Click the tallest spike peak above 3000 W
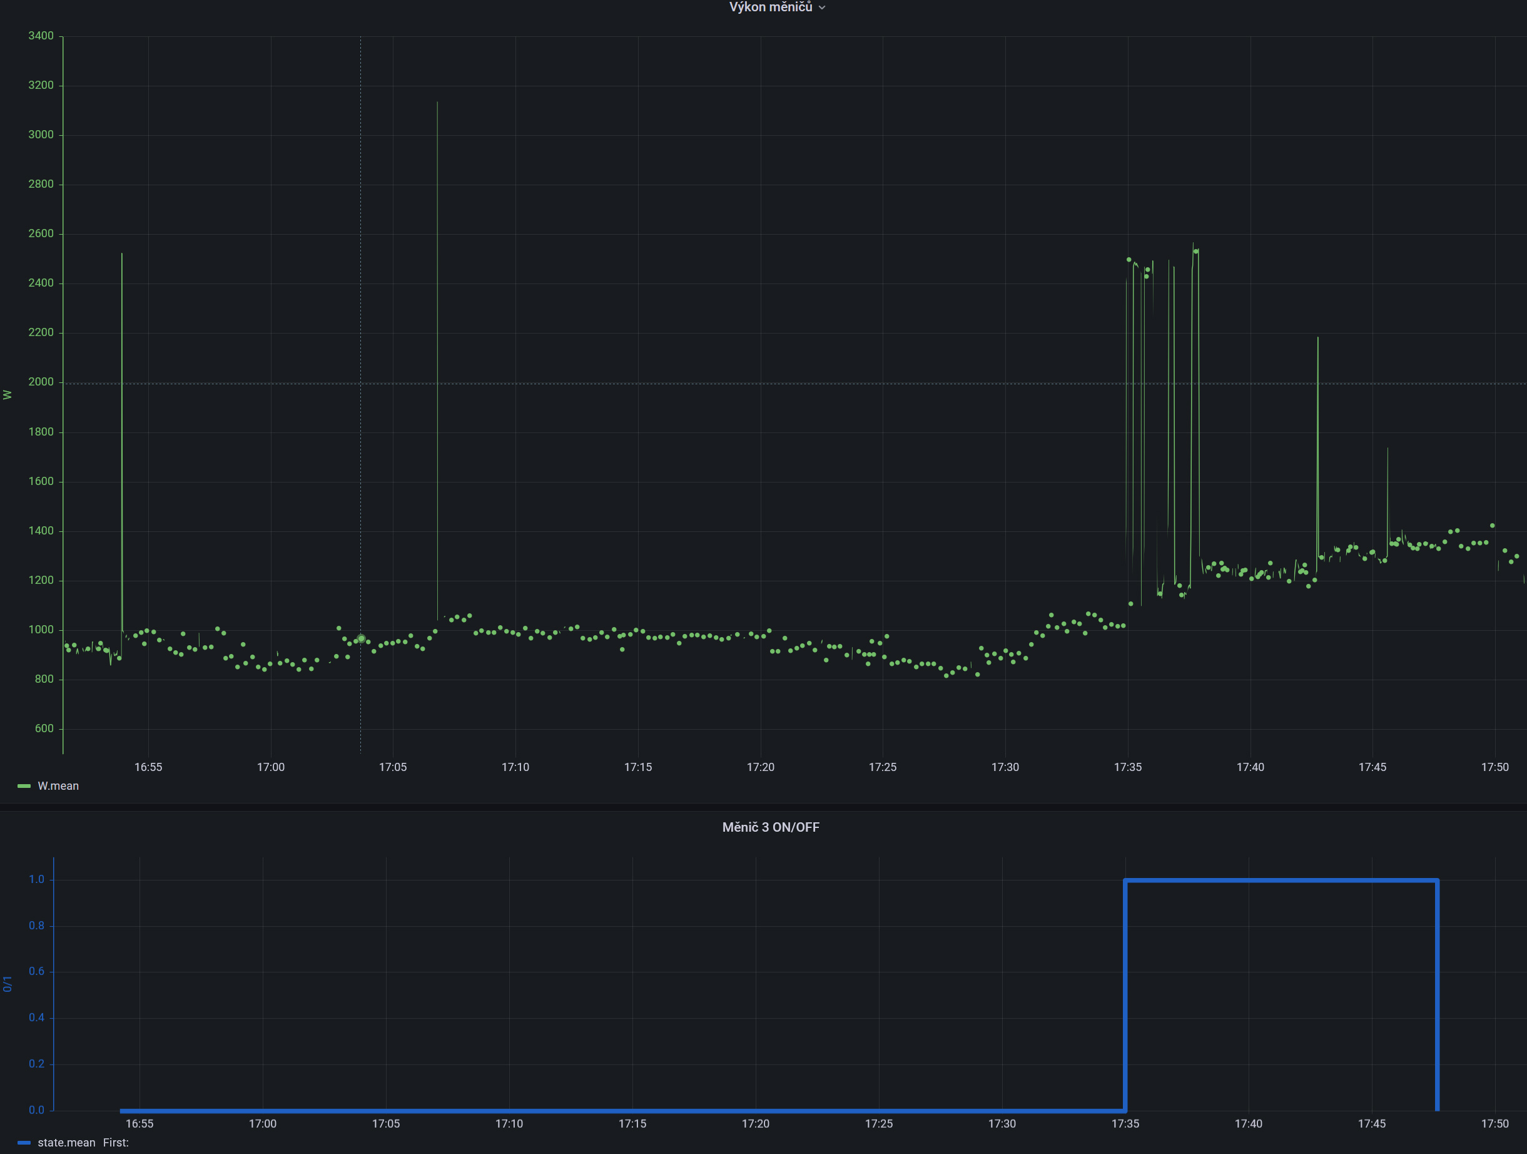This screenshot has height=1154, width=1527. click(437, 104)
